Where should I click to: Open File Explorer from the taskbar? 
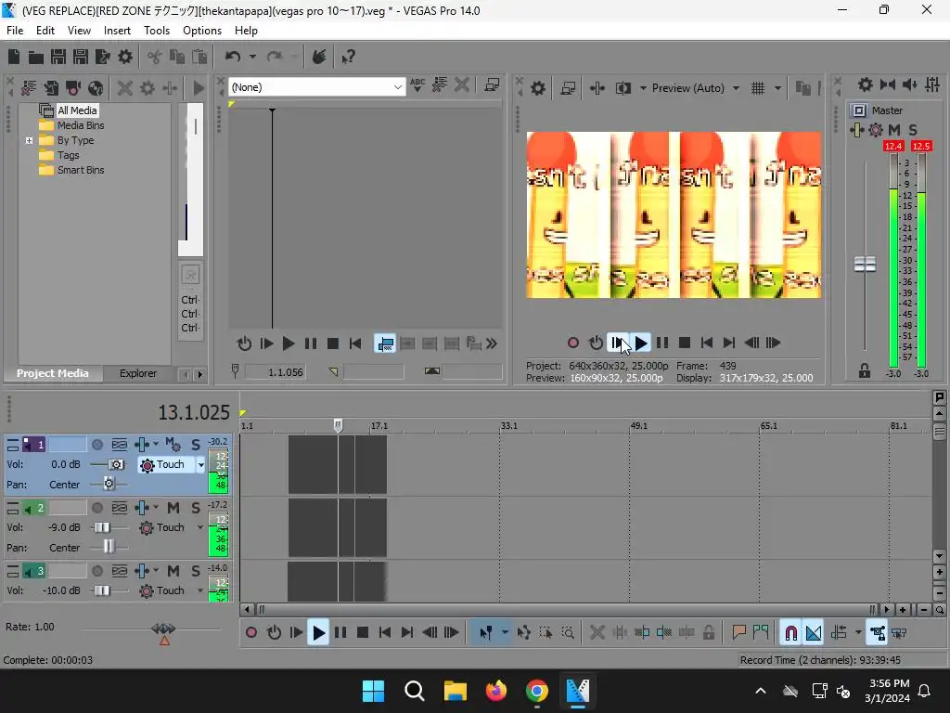[x=455, y=691]
